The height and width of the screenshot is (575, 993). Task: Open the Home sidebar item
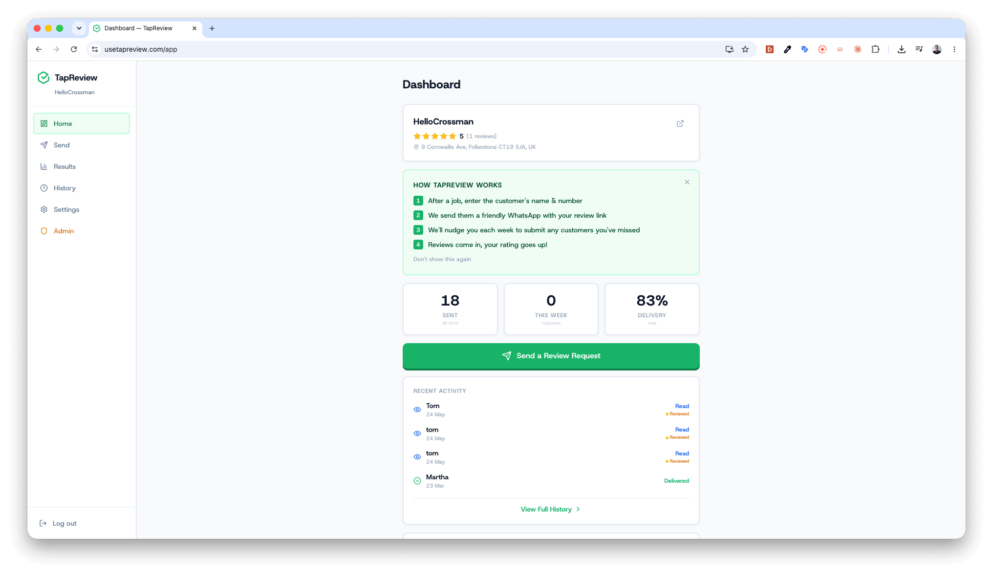tap(82, 123)
